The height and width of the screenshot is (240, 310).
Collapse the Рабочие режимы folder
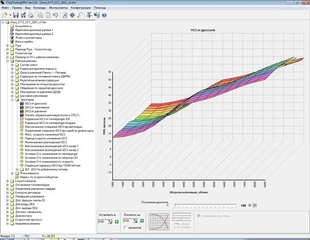coord(8,61)
